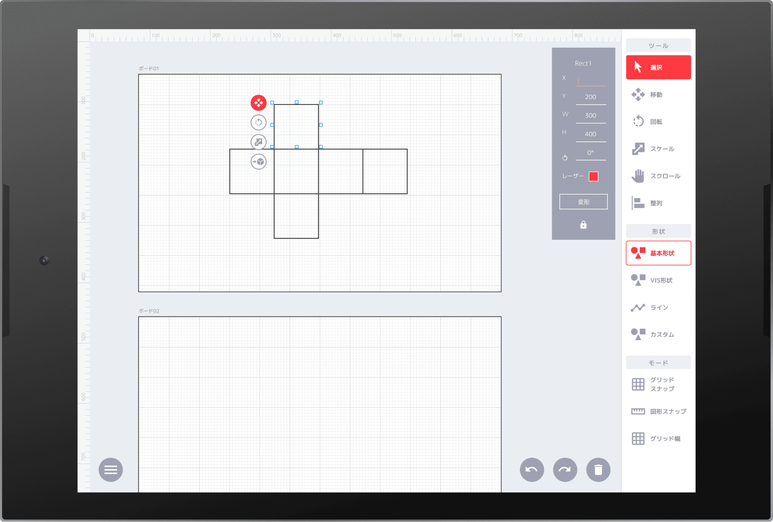Toggle the lock icon for Rect1
Image resolution: width=773 pixels, height=522 pixels.
click(x=583, y=225)
